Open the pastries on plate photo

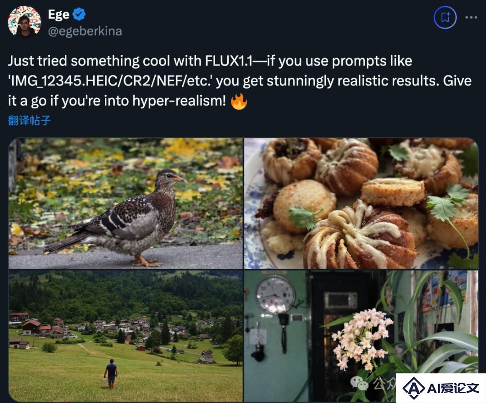pyautogui.click(x=361, y=203)
